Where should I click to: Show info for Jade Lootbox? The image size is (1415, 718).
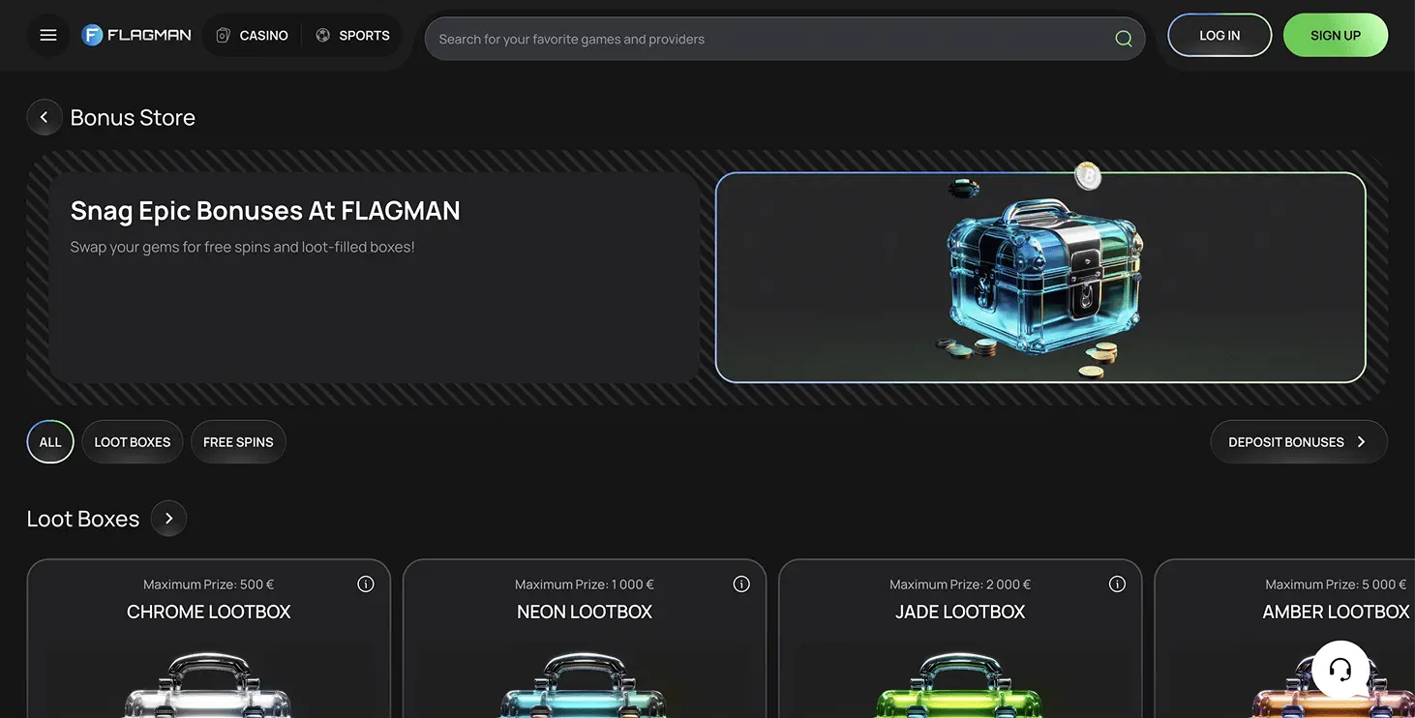[1117, 583]
